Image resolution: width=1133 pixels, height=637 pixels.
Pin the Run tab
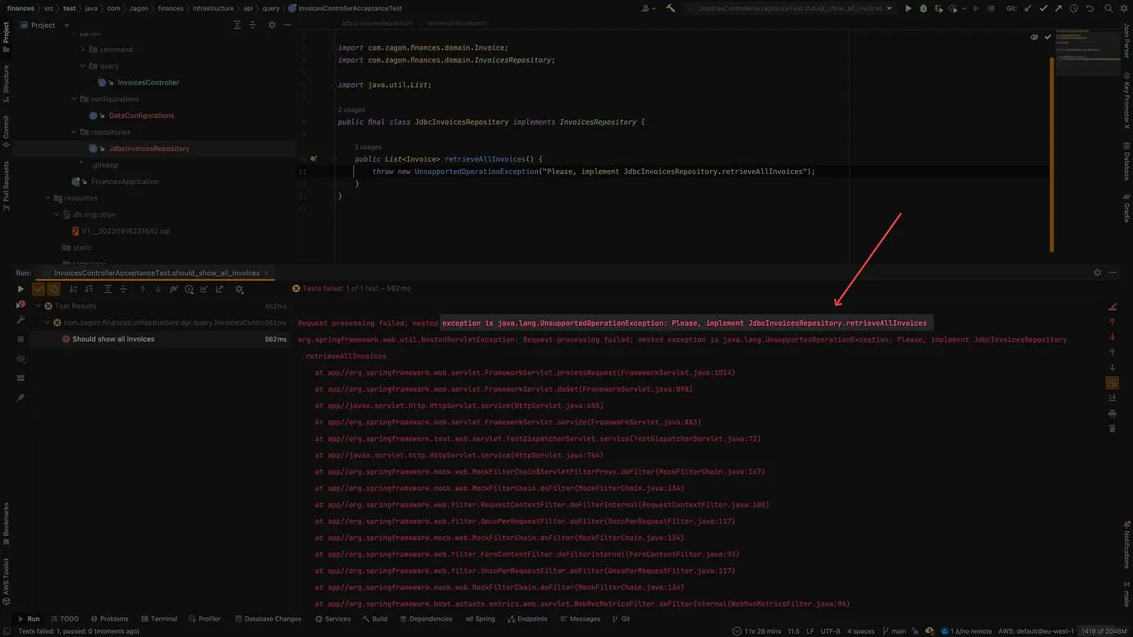click(21, 397)
